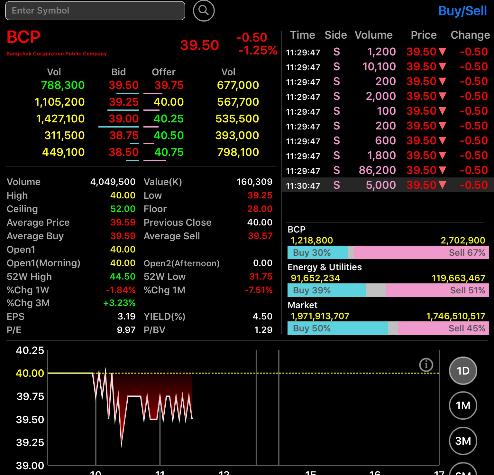Viewport: 494px width, 475px height.
Task: Open the Buy/Sell link
Action: tap(462, 11)
